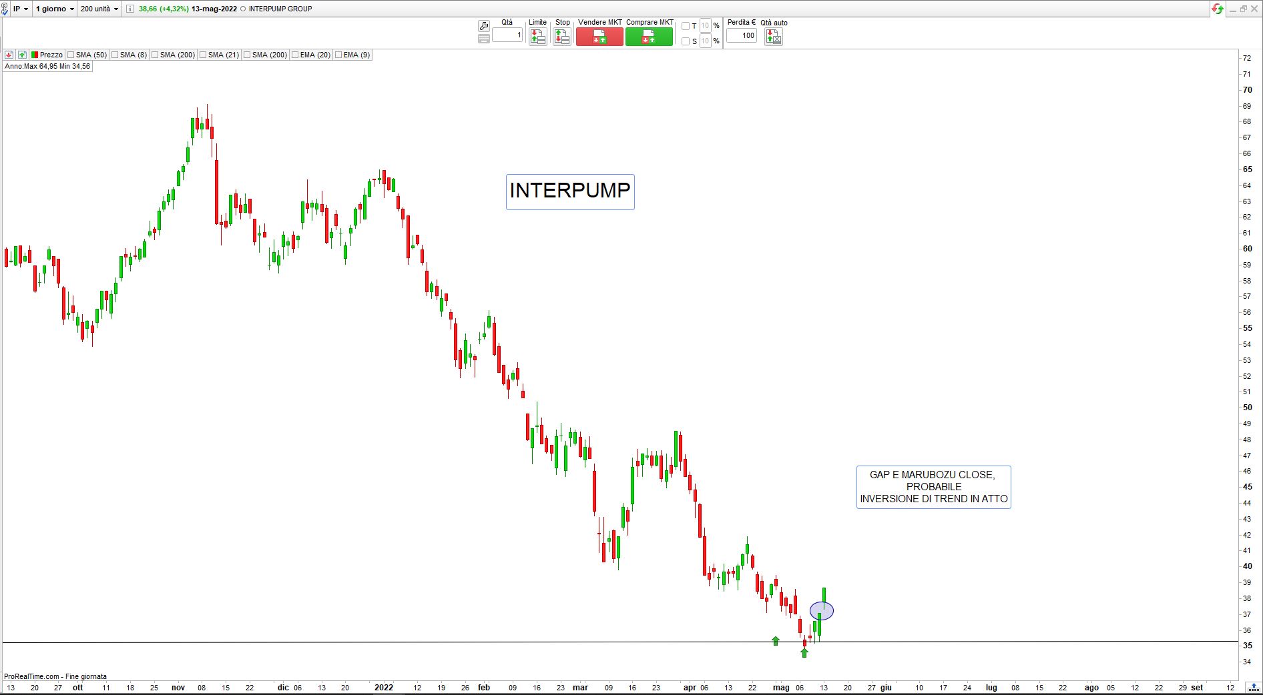Click the red/green trading arrows icon top-right
The height and width of the screenshot is (695, 1263).
tap(1218, 9)
